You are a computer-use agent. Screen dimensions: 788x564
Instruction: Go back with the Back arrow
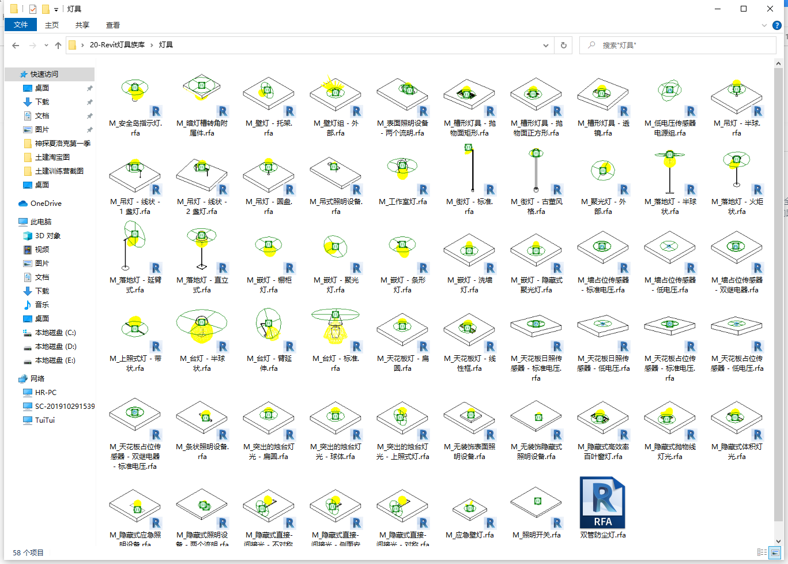click(16, 45)
